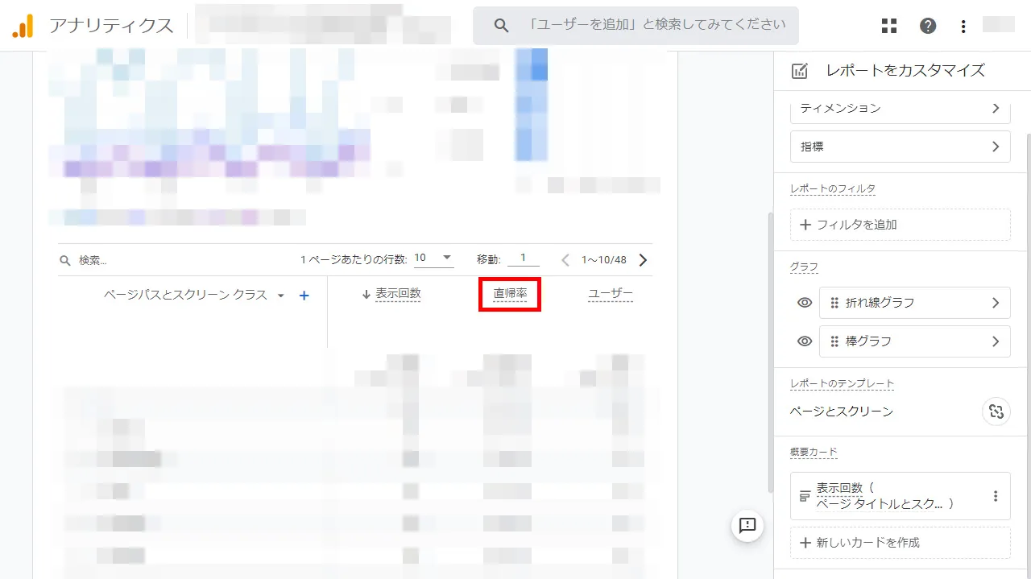Open rows per page dropdown

(434, 258)
